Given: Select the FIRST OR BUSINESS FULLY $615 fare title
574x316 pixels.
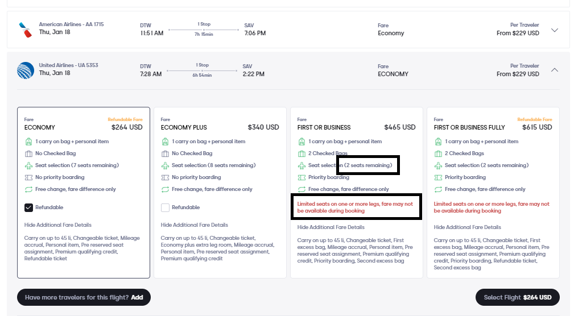Looking at the screenshot, I should pyautogui.click(x=469, y=127).
